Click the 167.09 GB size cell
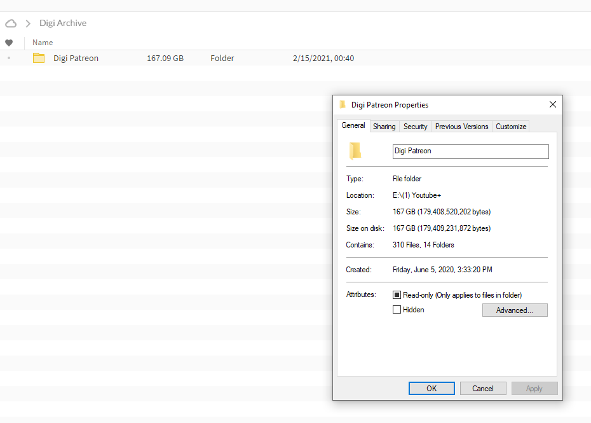The width and height of the screenshot is (591, 423). [165, 58]
